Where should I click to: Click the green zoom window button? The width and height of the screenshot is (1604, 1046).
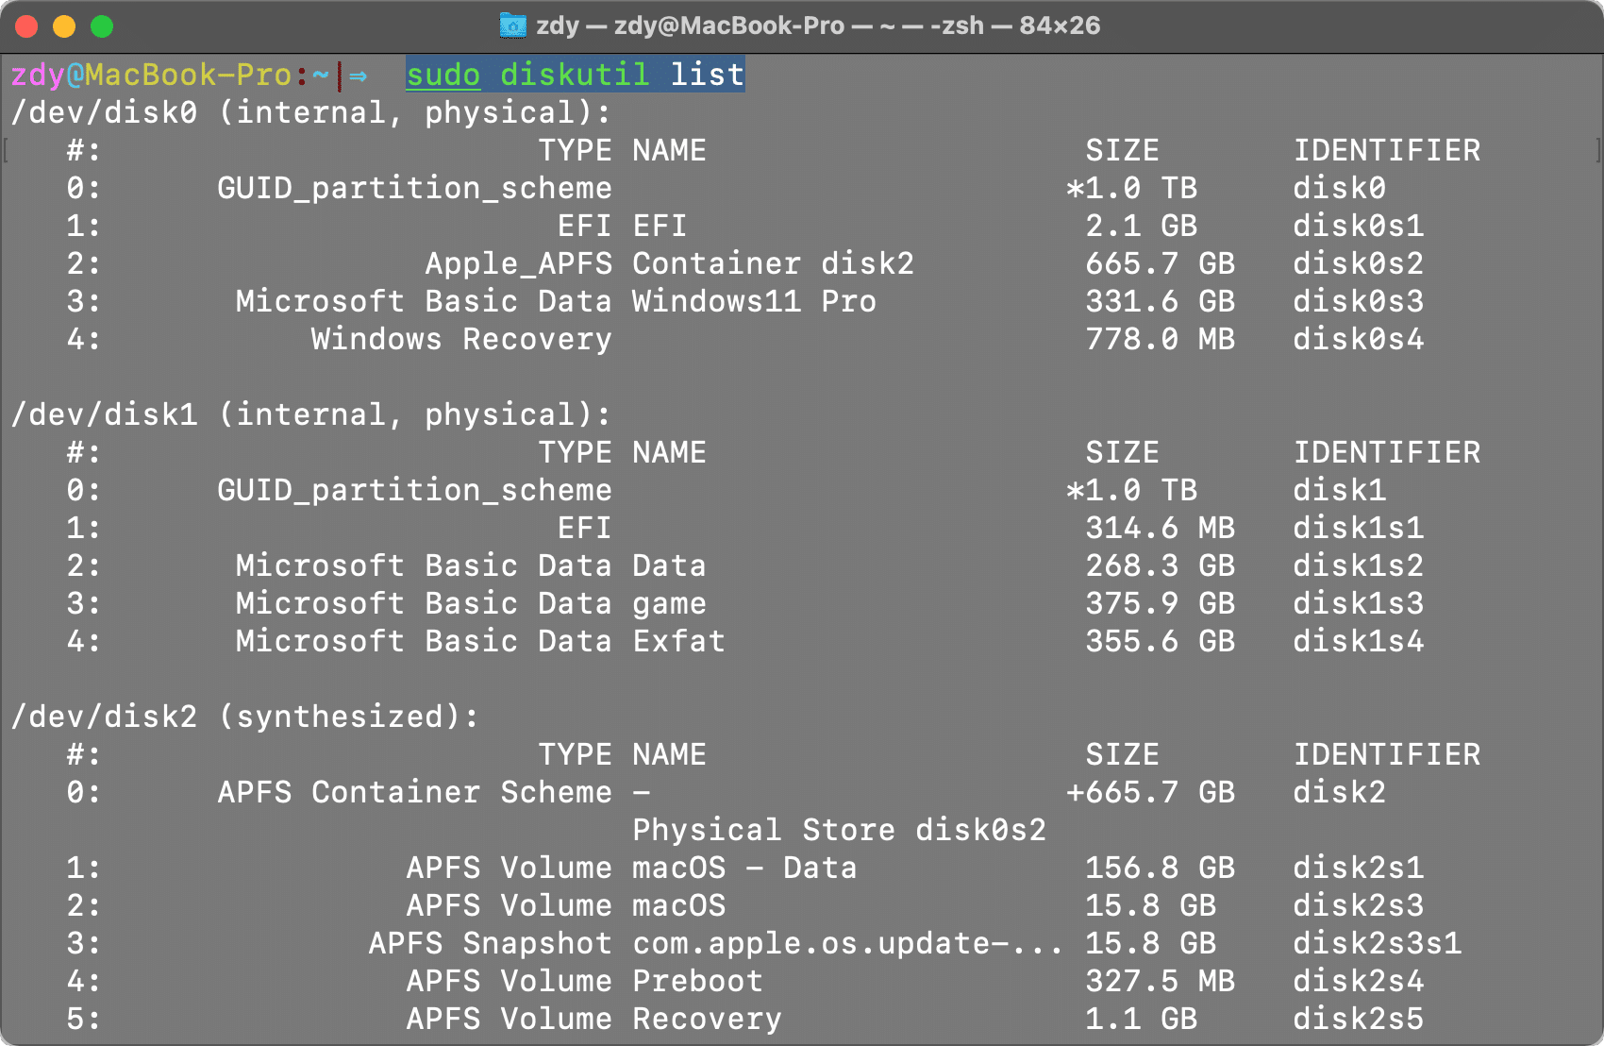pyautogui.click(x=102, y=26)
